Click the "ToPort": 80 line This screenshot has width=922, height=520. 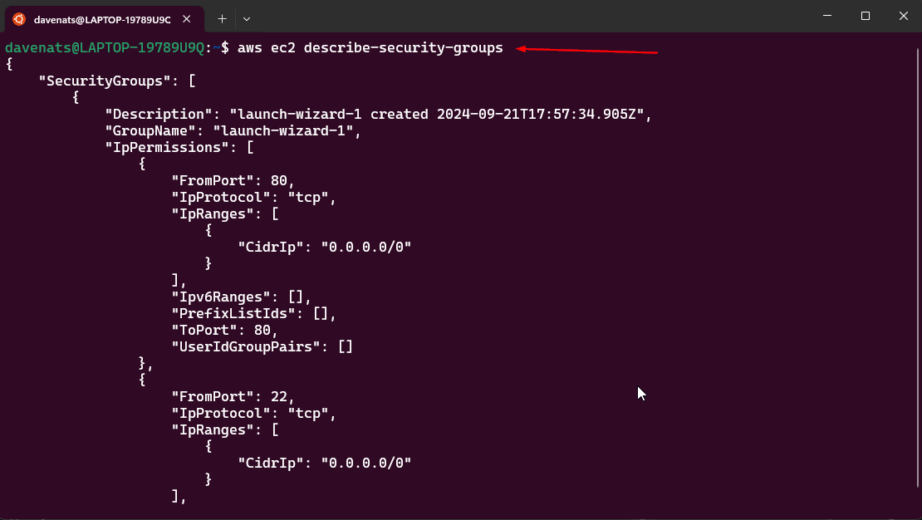[x=224, y=331]
